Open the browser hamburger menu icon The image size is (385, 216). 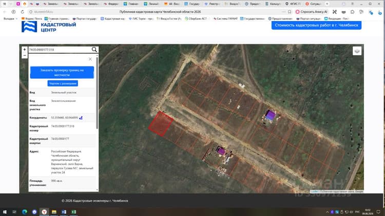352,4
